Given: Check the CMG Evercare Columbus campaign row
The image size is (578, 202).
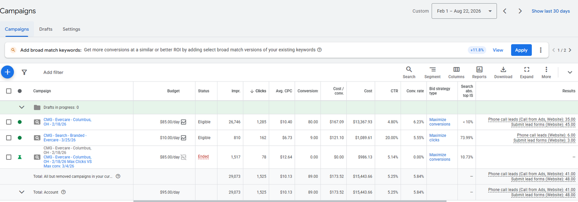Looking at the screenshot, I should 9,122.
